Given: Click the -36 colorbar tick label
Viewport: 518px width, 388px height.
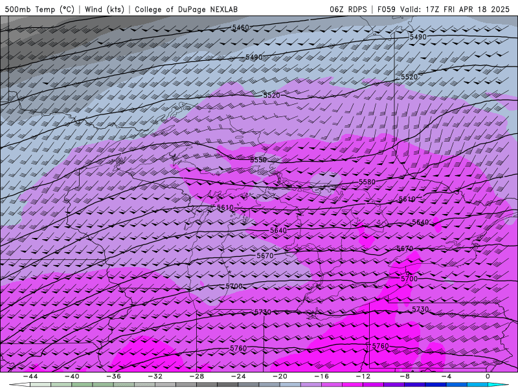Looking at the screenshot, I should (x=114, y=376).
